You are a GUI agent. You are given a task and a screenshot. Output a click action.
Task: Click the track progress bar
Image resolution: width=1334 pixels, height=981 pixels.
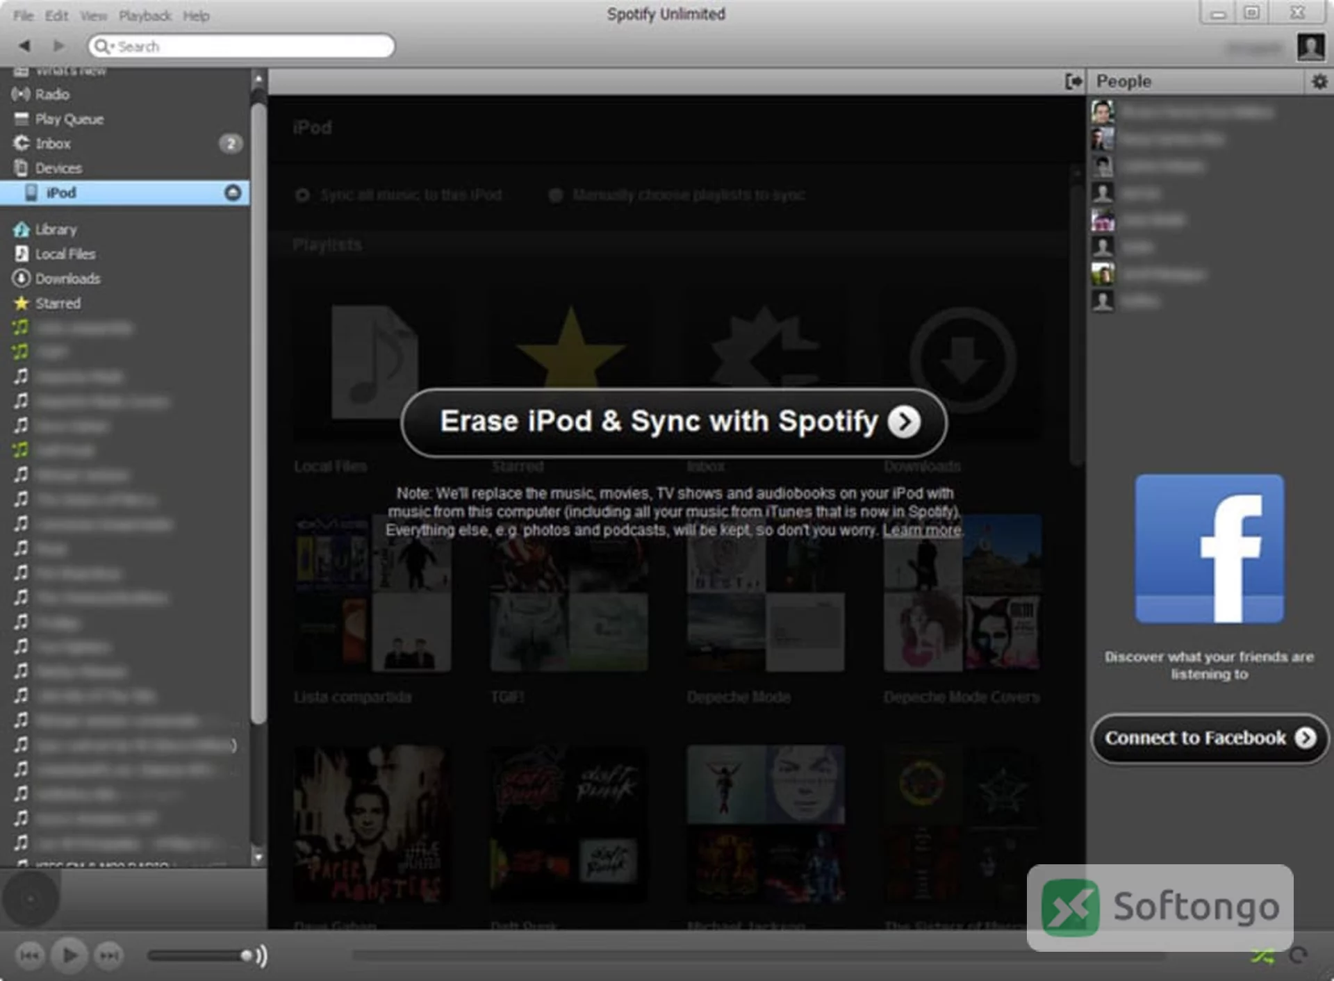point(757,956)
